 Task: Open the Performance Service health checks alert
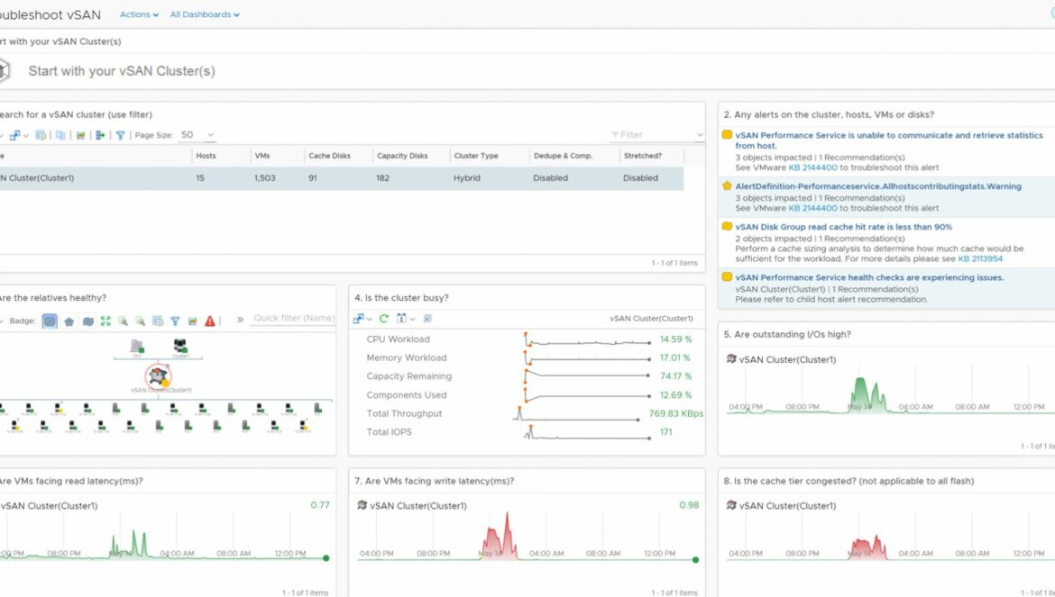pos(869,277)
